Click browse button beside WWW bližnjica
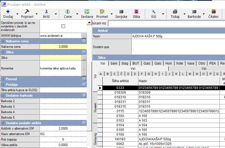Screen dimensions: 225x148 pos(84,36)
